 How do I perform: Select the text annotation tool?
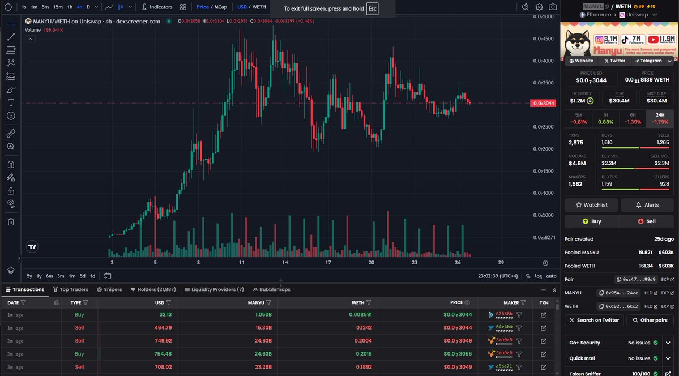[11, 102]
